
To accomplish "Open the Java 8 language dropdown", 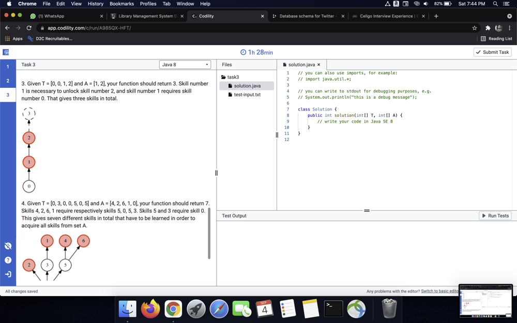I will (x=185, y=65).
